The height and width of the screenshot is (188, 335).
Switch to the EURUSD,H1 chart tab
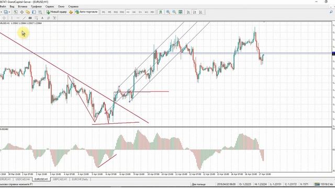[41, 179]
